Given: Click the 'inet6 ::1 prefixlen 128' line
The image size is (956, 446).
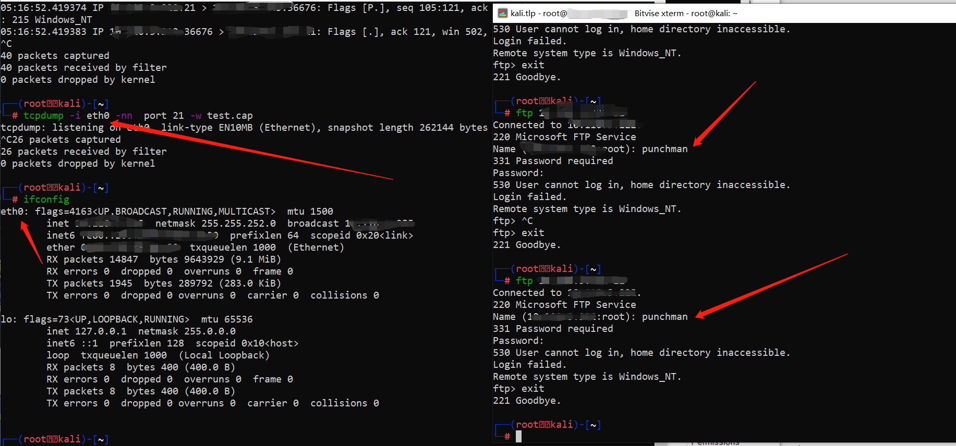Looking at the screenshot, I should pyautogui.click(x=172, y=343).
